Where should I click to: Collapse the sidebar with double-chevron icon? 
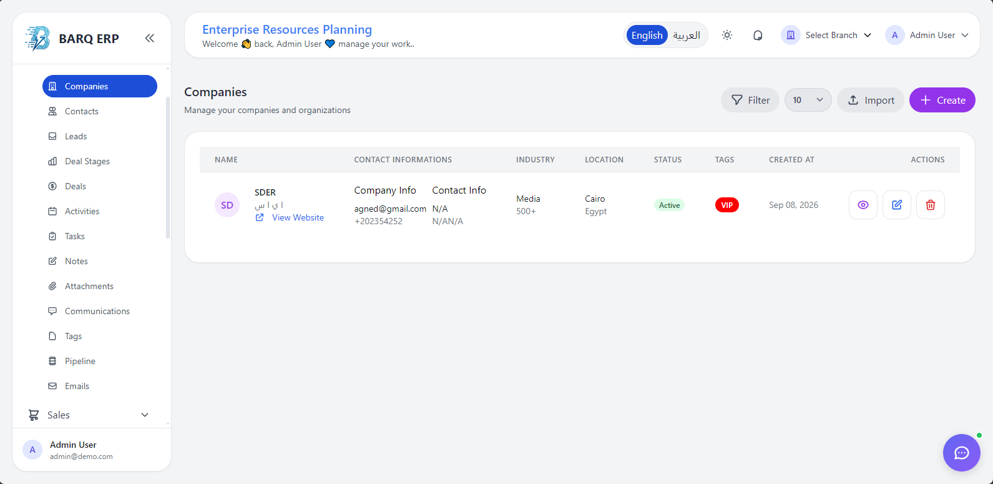click(150, 38)
